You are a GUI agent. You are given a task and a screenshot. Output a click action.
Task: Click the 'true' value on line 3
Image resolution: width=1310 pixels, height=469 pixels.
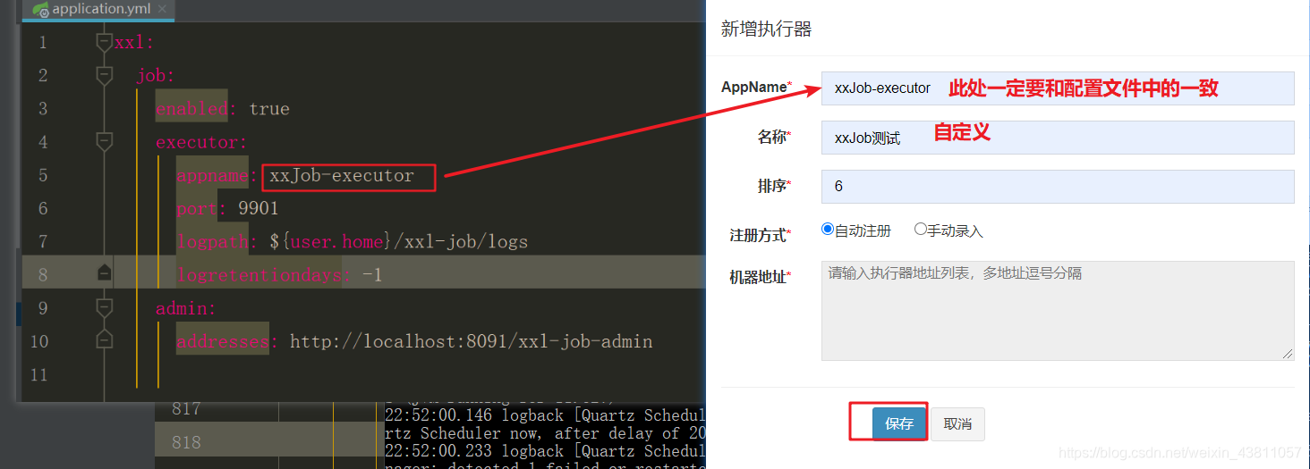(x=269, y=109)
